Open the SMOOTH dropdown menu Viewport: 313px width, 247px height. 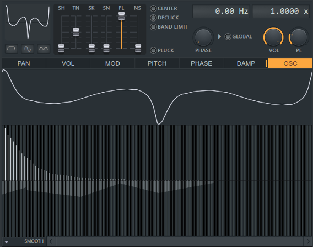(x=24, y=241)
